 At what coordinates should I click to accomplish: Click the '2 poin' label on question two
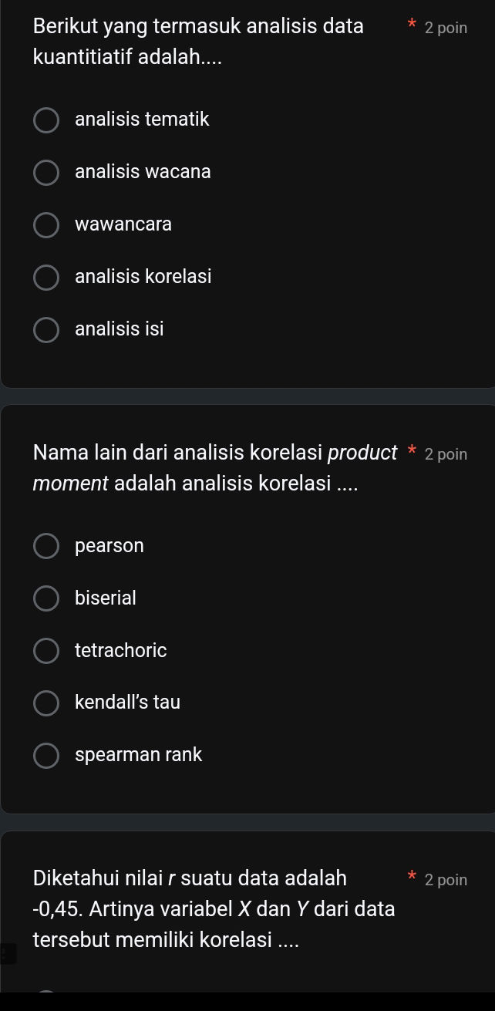pyautogui.click(x=446, y=454)
